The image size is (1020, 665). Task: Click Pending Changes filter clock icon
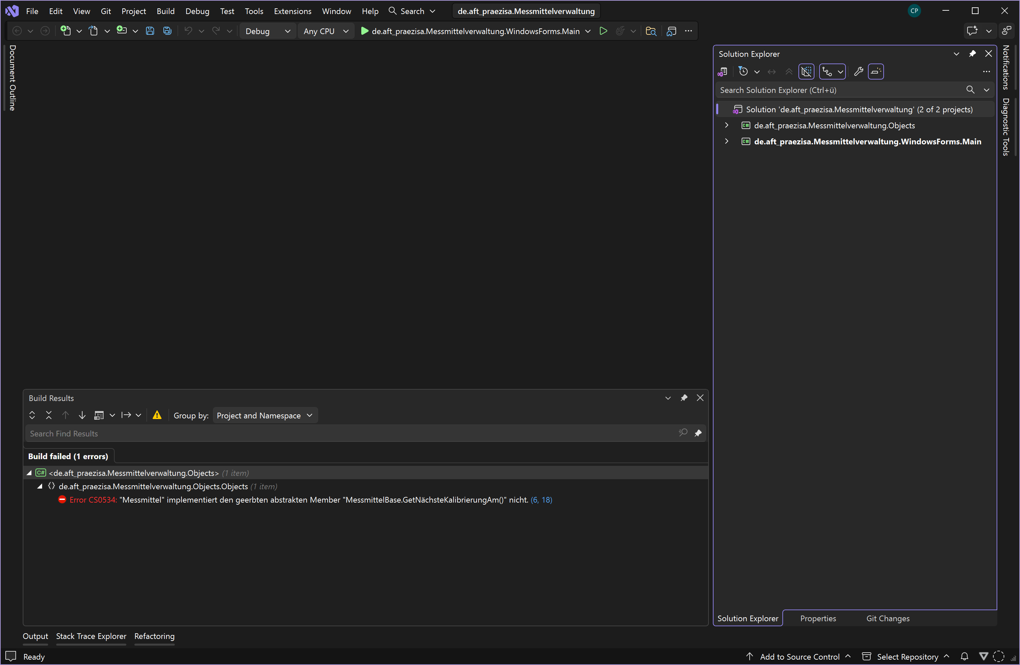[x=744, y=72]
